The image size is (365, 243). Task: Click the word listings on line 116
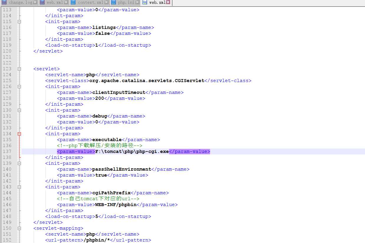[x=104, y=27]
